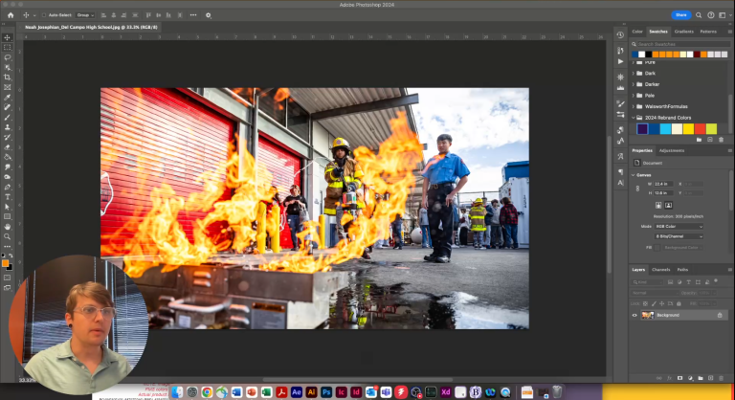Image resolution: width=735 pixels, height=400 pixels.
Task: Pick the dark purple rebrand swatch
Action: point(642,128)
